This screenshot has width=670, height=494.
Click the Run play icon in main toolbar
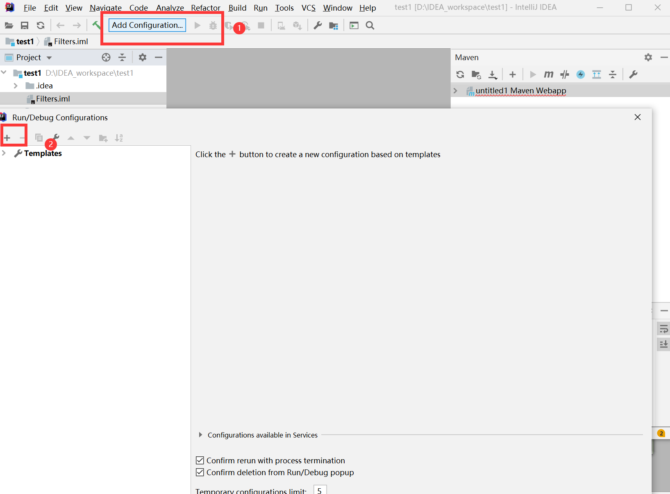tap(198, 25)
